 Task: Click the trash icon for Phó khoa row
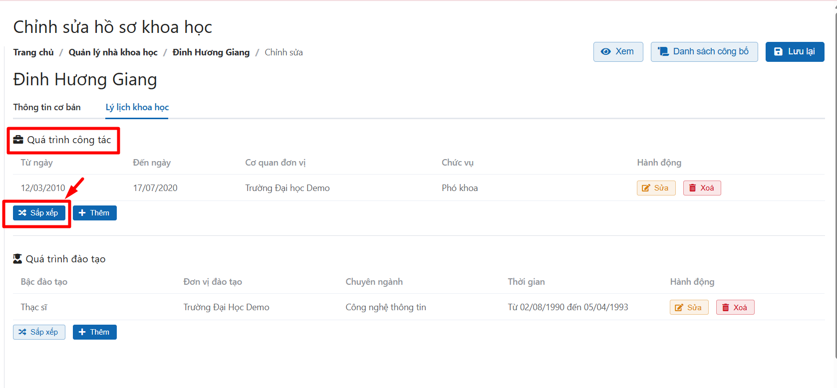[x=692, y=188]
